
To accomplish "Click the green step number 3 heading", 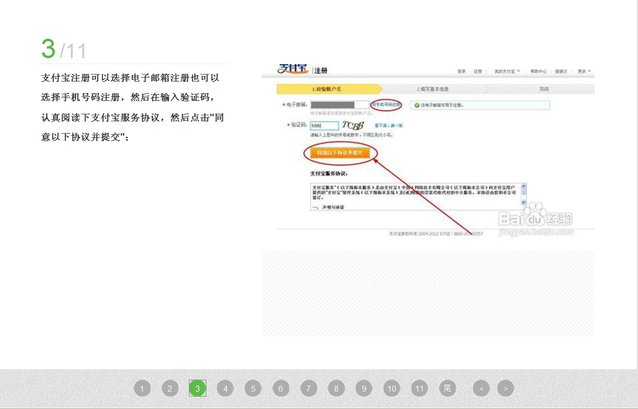I will click(x=48, y=49).
